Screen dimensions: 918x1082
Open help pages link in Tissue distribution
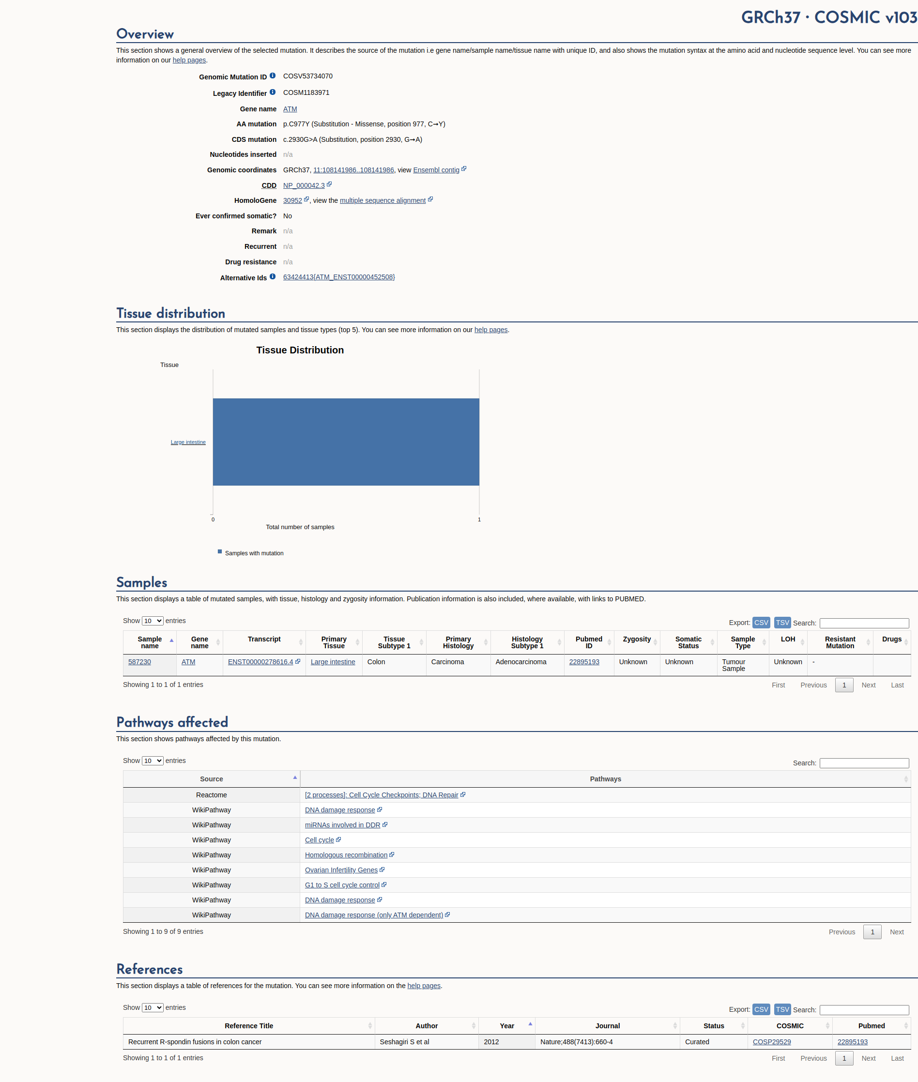click(x=491, y=329)
